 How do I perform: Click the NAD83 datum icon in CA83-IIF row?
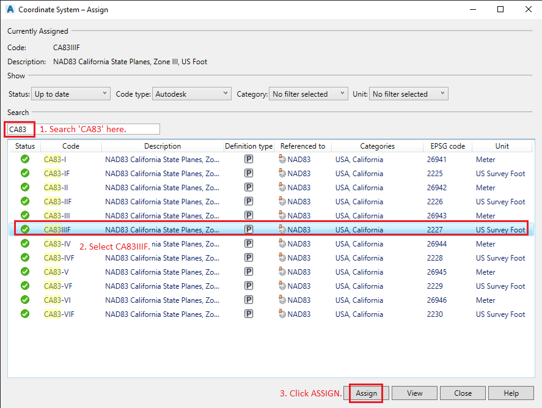(282, 201)
